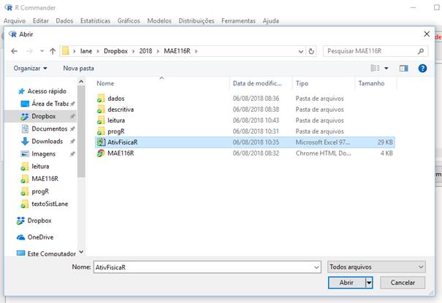Click the AtivFisicaR Excel file icon
The height and width of the screenshot is (303, 442).
pos(101,142)
